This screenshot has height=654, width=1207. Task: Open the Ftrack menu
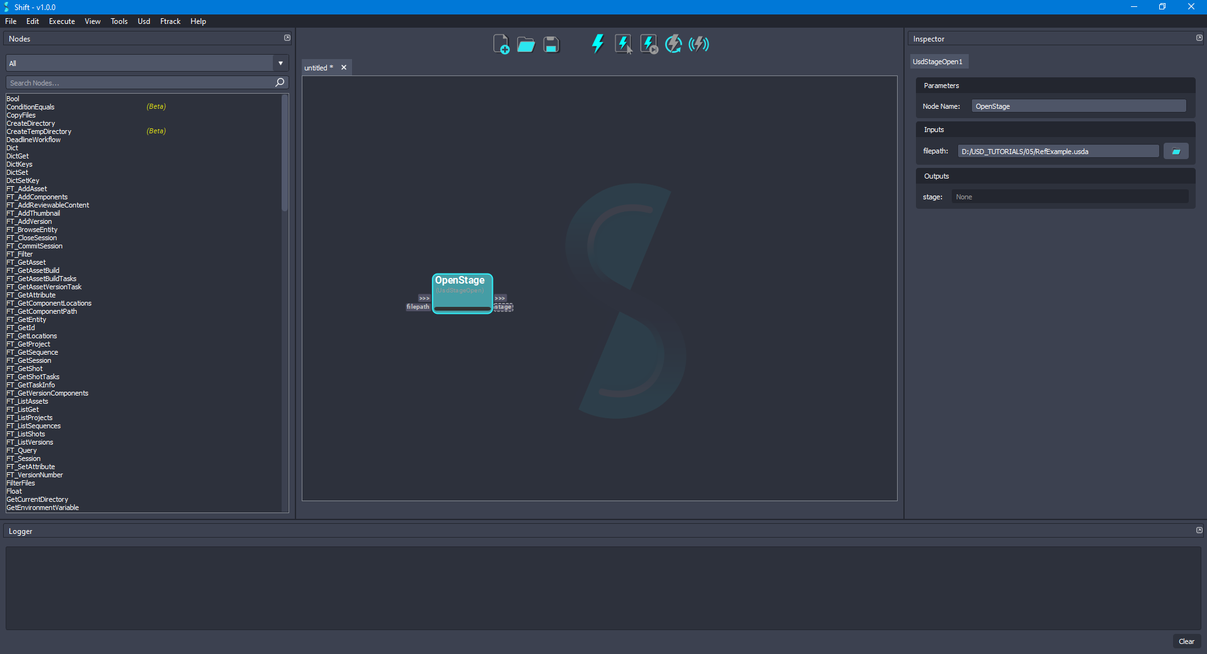click(x=170, y=21)
